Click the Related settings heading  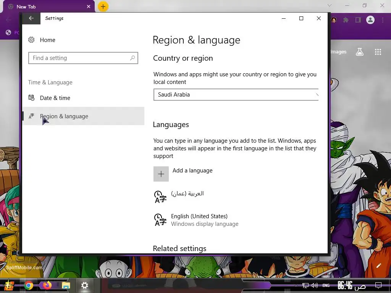[179, 248]
